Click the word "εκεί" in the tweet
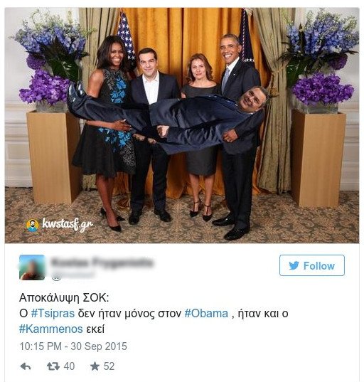The width and height of the screenshot is (364, 382). tap(95, 329)
